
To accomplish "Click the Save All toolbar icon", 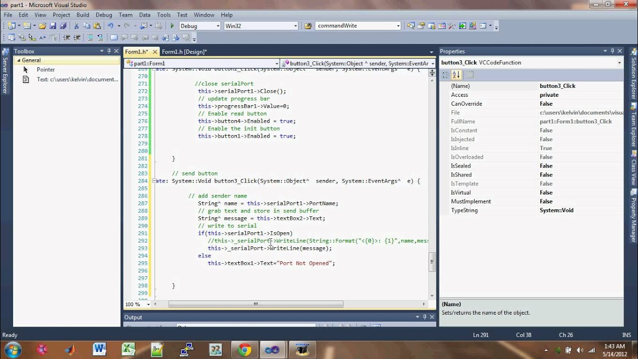I will click(x=63, y=26).
